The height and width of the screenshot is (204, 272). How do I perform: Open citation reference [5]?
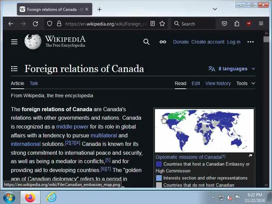pos(108,160)
